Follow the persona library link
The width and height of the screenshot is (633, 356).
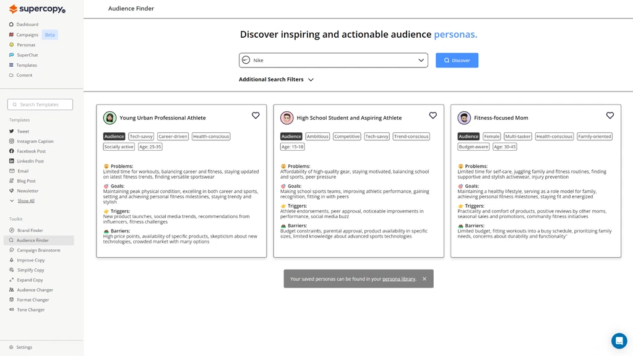point(398,279)
